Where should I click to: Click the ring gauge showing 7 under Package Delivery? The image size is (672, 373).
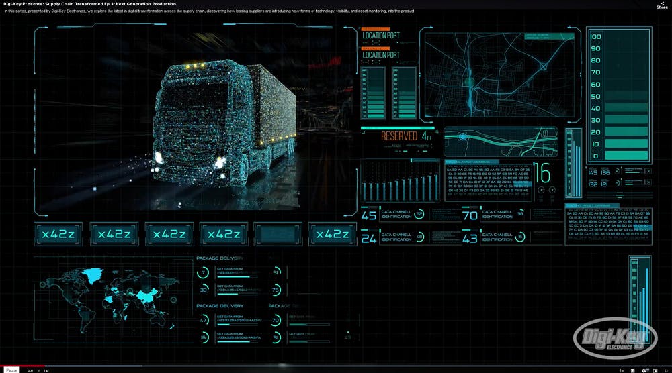tap(204, 272)
